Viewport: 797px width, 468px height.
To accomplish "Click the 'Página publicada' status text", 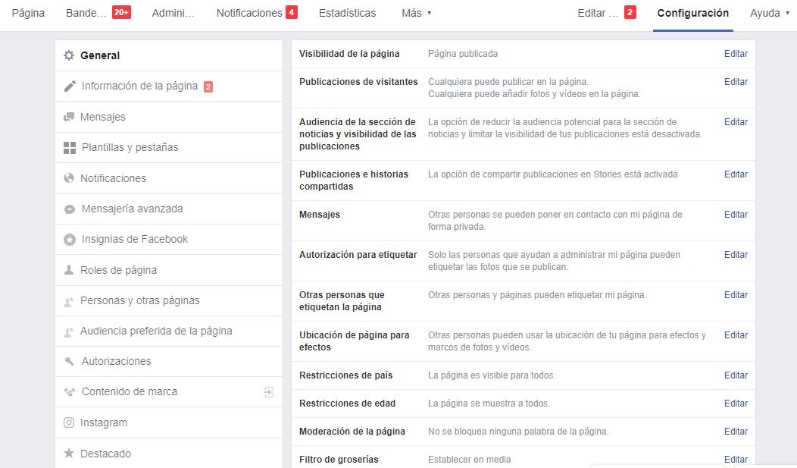I will 463,53.
